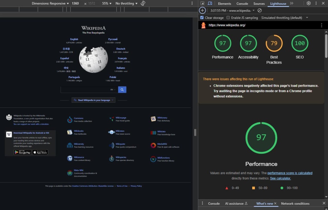Click the Performance 97 score gauge
The image size is (328, 210).
[x=223, y=43]
